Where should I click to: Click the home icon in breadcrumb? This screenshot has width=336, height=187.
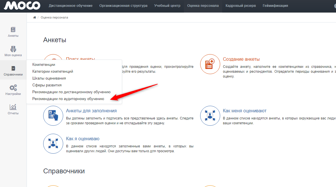click(35, 18)
